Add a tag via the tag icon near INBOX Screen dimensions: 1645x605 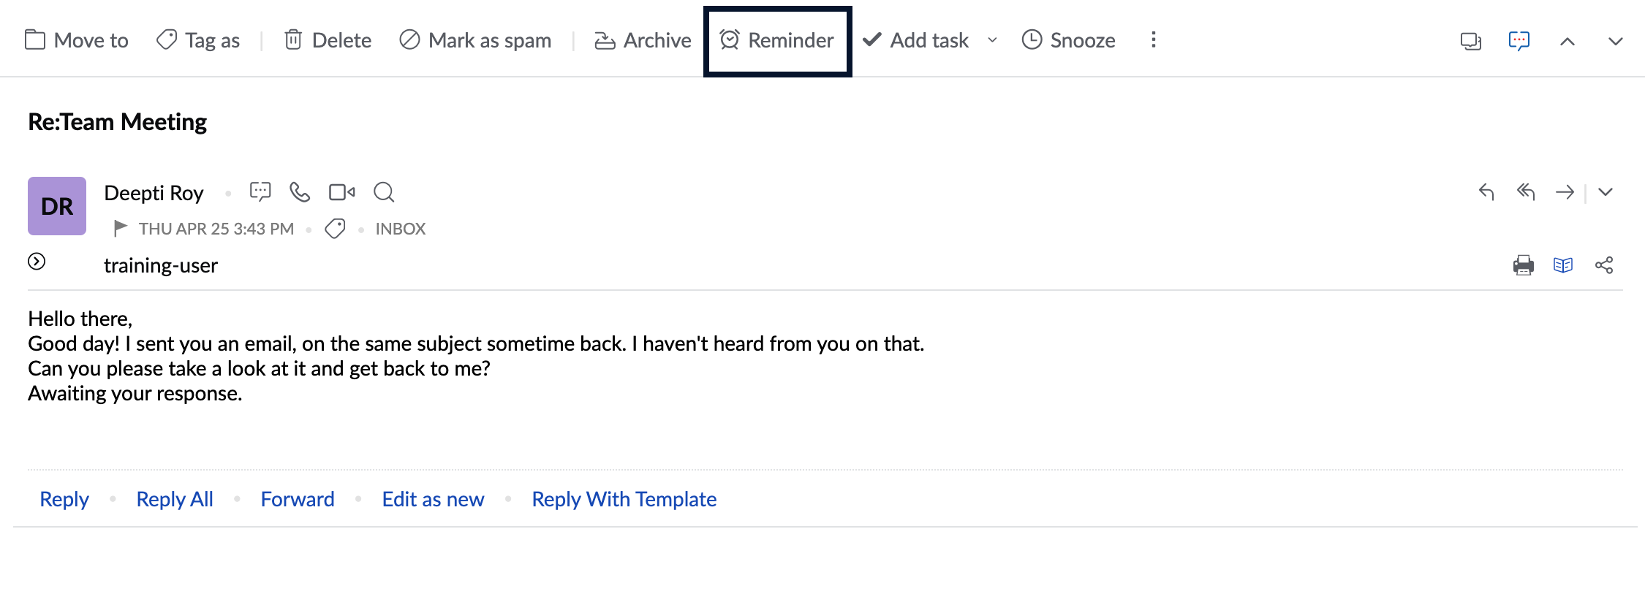(x=335, y=229)
